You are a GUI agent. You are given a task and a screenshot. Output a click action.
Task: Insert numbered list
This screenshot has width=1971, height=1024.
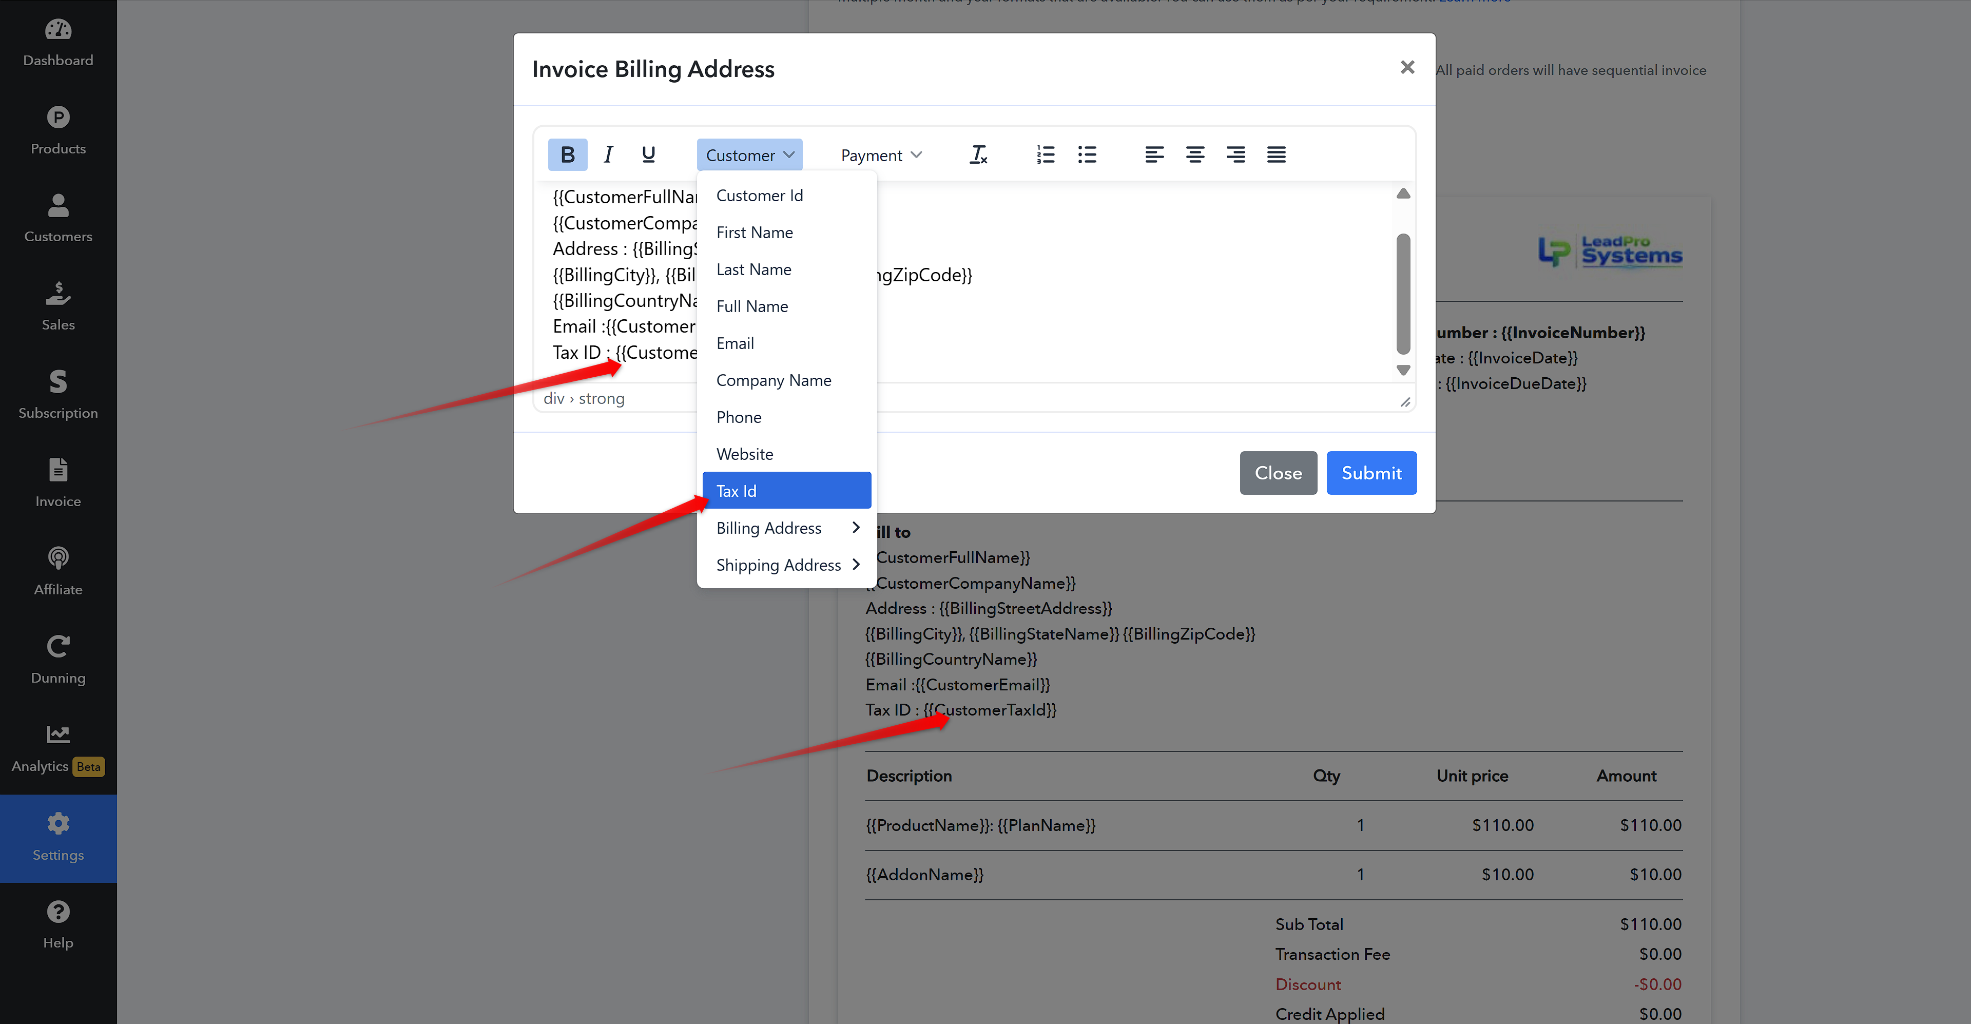tap(1045, 154)
